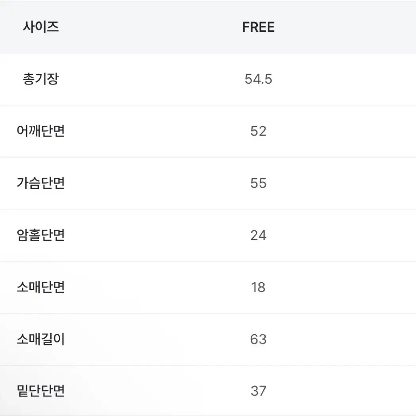
Task: Select the 24 armhole value
Action: pos(258,235)
